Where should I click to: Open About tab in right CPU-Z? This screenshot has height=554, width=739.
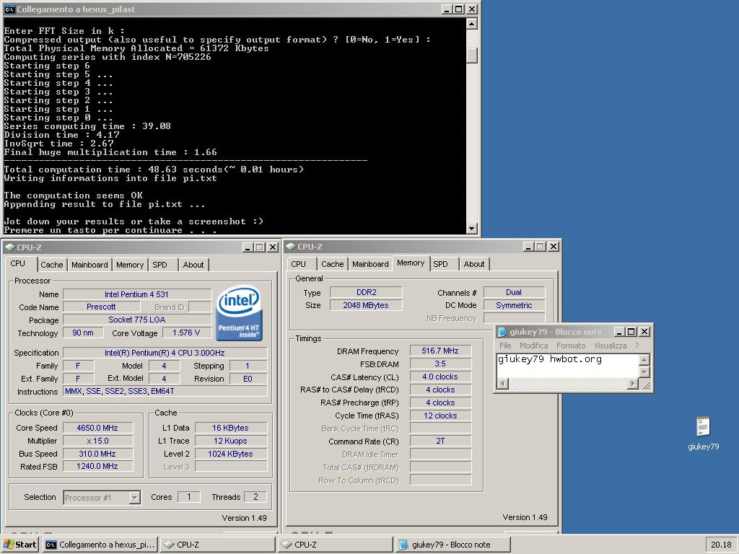pyautogui.click(x=473, y=264)
